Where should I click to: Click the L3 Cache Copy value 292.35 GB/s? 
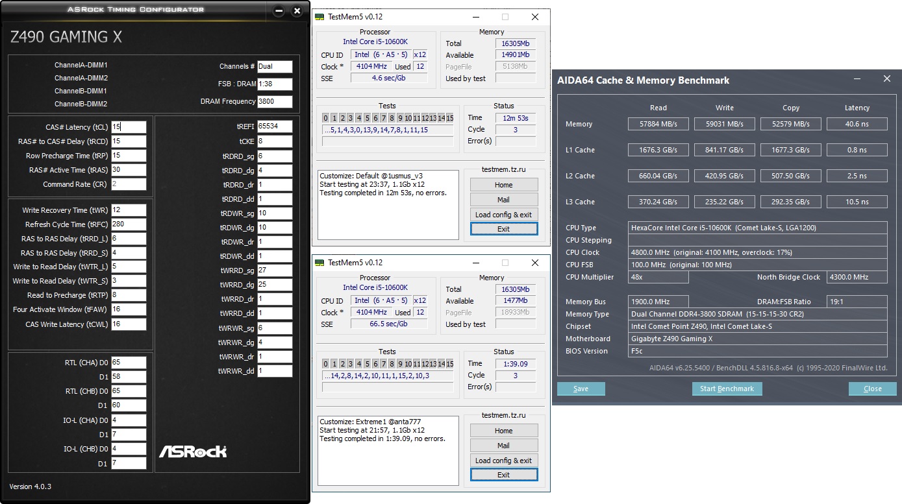coord(790,202)
